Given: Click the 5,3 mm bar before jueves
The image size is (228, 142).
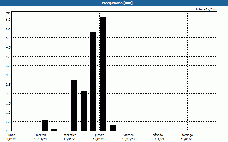Looking at the screenshot, I should pyautogui.click(x=93, y=81).
